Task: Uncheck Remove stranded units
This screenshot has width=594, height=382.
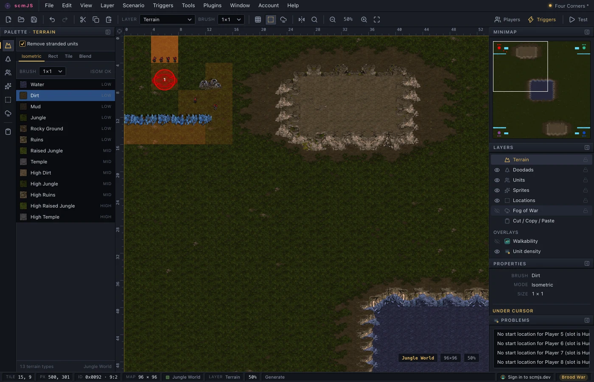Action: [22, 44]
